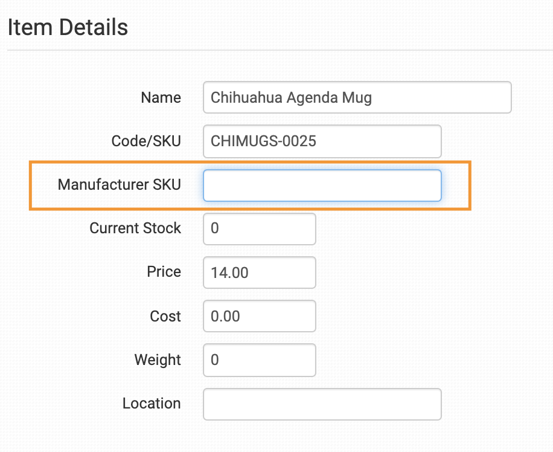
Task: Click the Cost label text
Action: coord(165,316)
